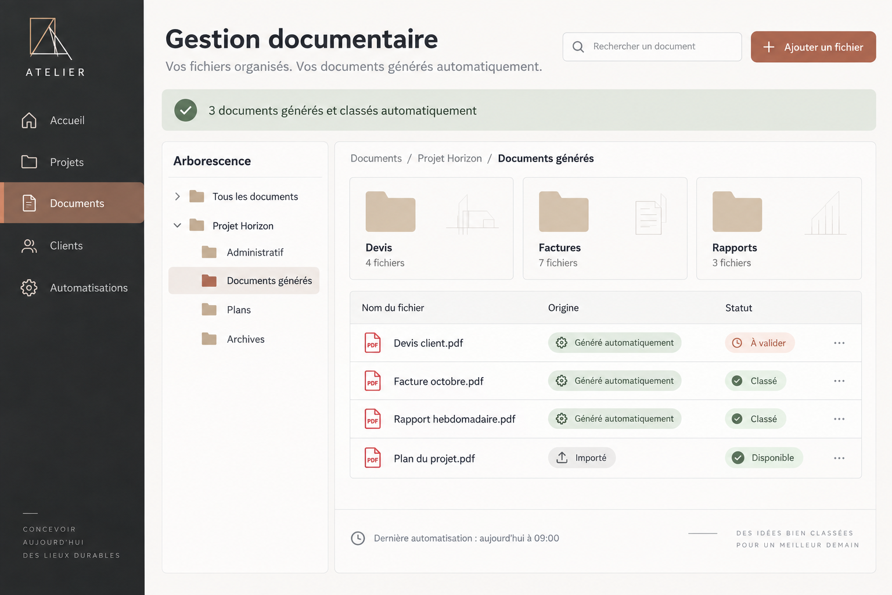Screen dimensions: 892x595
Task: Open Projets in the sidebar
Action: 72,162
